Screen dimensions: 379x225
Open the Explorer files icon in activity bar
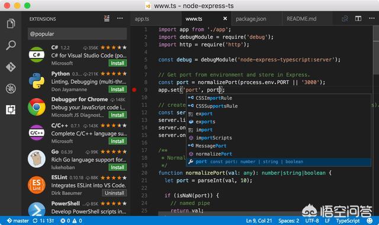click(11, 24)
